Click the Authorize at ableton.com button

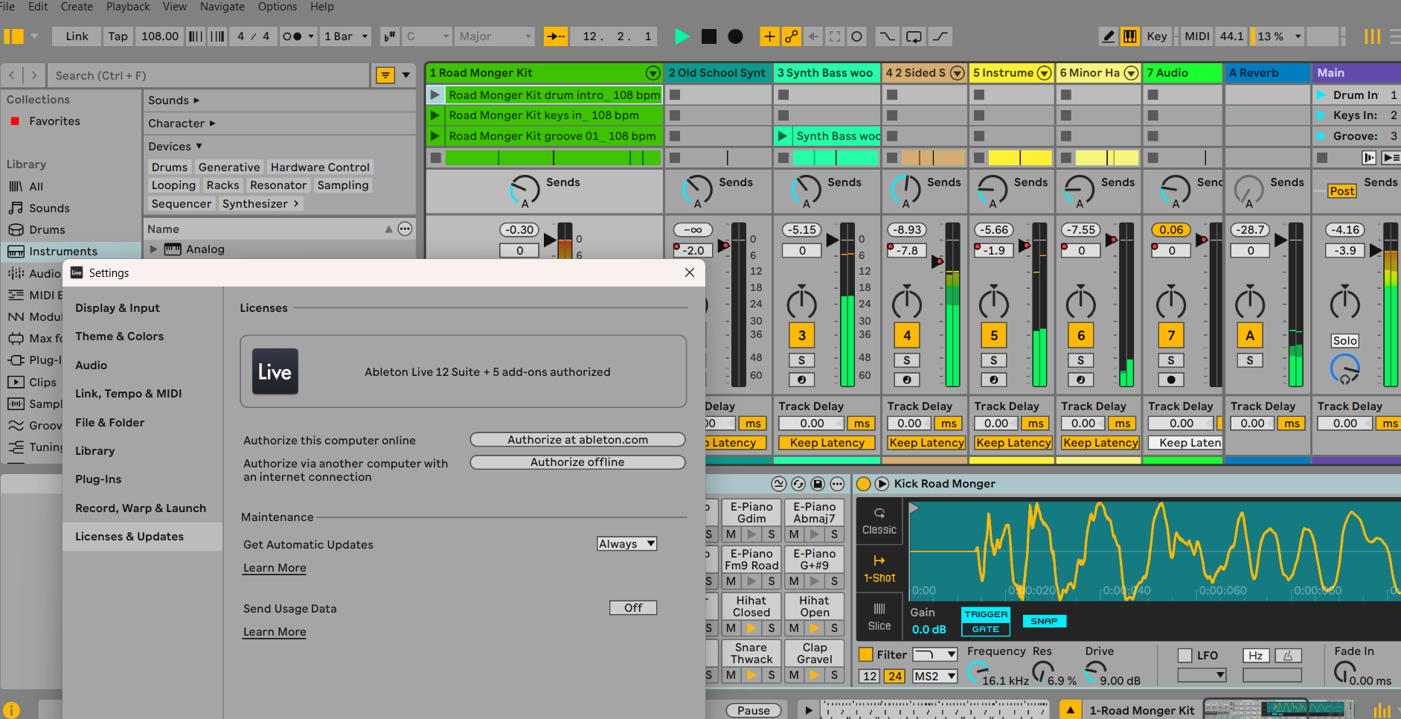point(577,439)
